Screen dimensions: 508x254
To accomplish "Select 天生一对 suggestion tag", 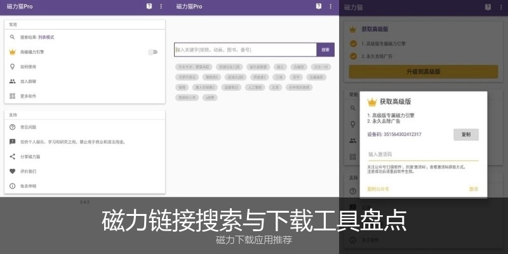I will click(321, 67).
